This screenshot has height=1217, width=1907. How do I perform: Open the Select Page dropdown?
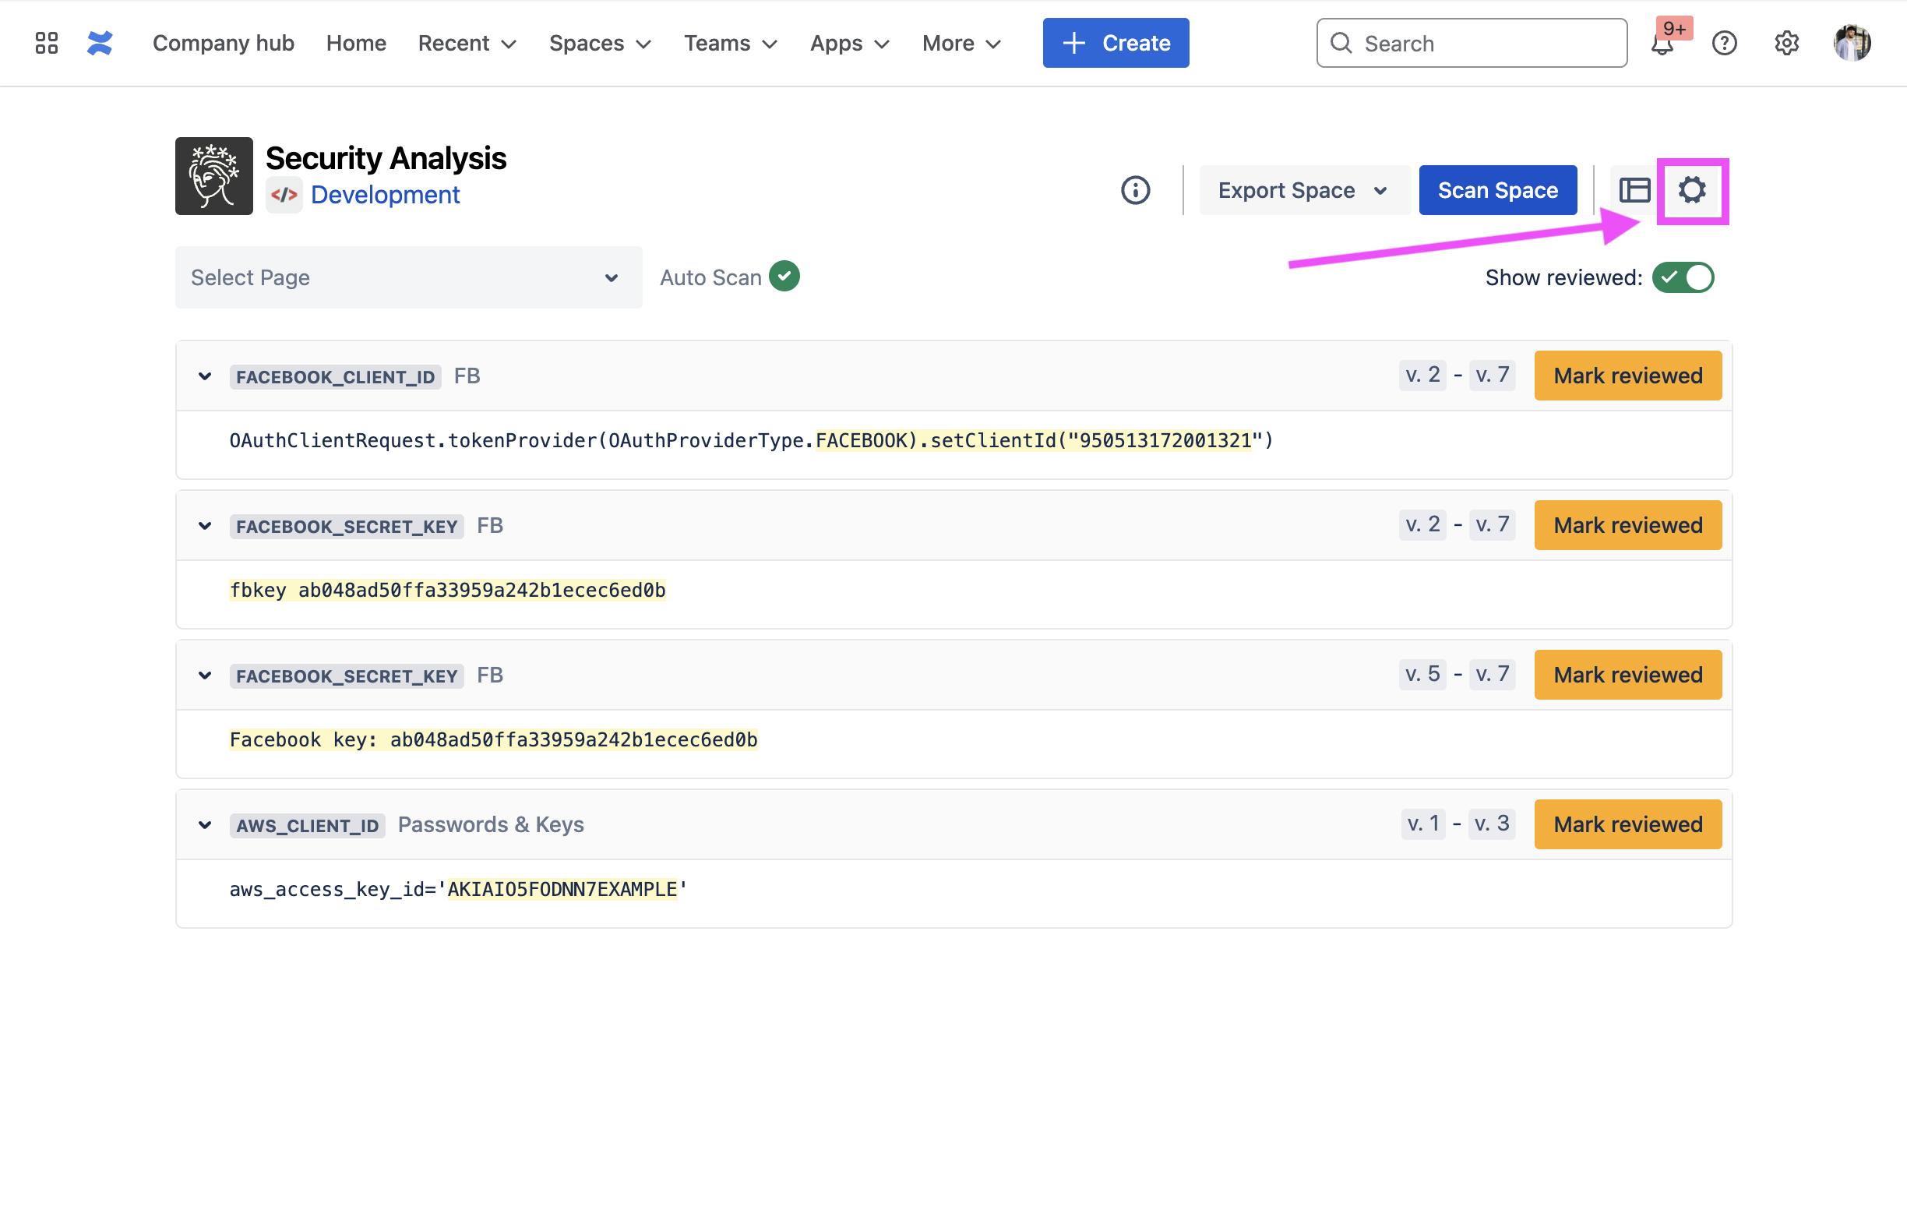(x=409, y=277)
